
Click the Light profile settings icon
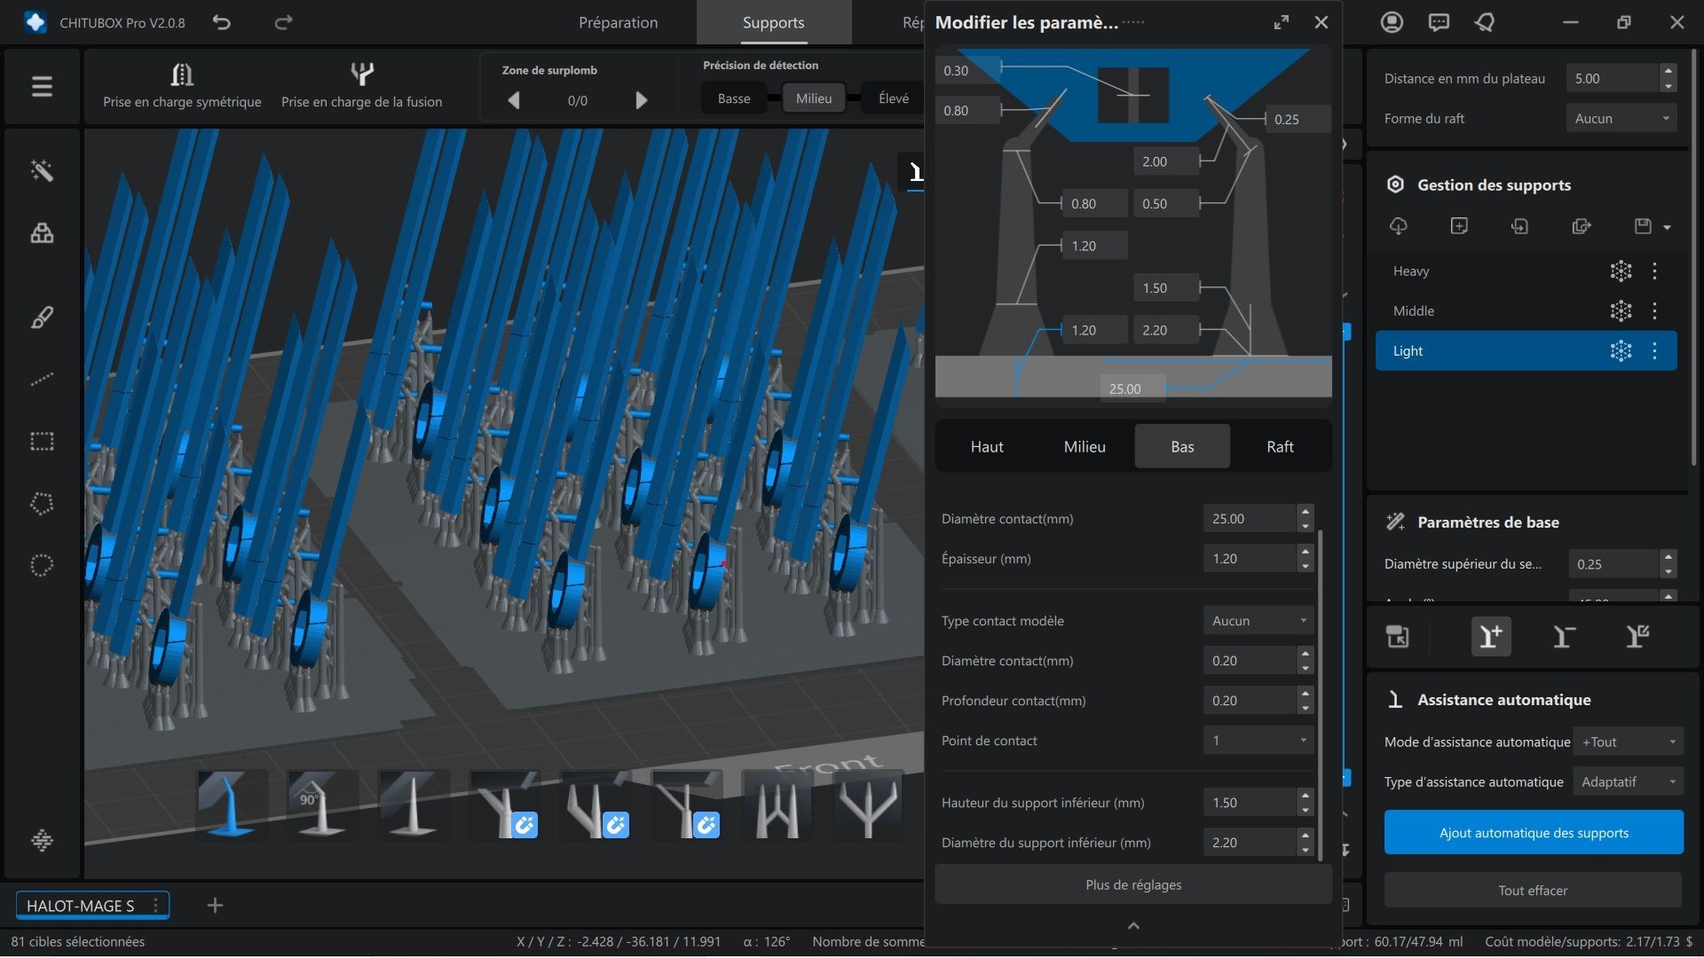pyautogui.click(x=1621, y=351)
